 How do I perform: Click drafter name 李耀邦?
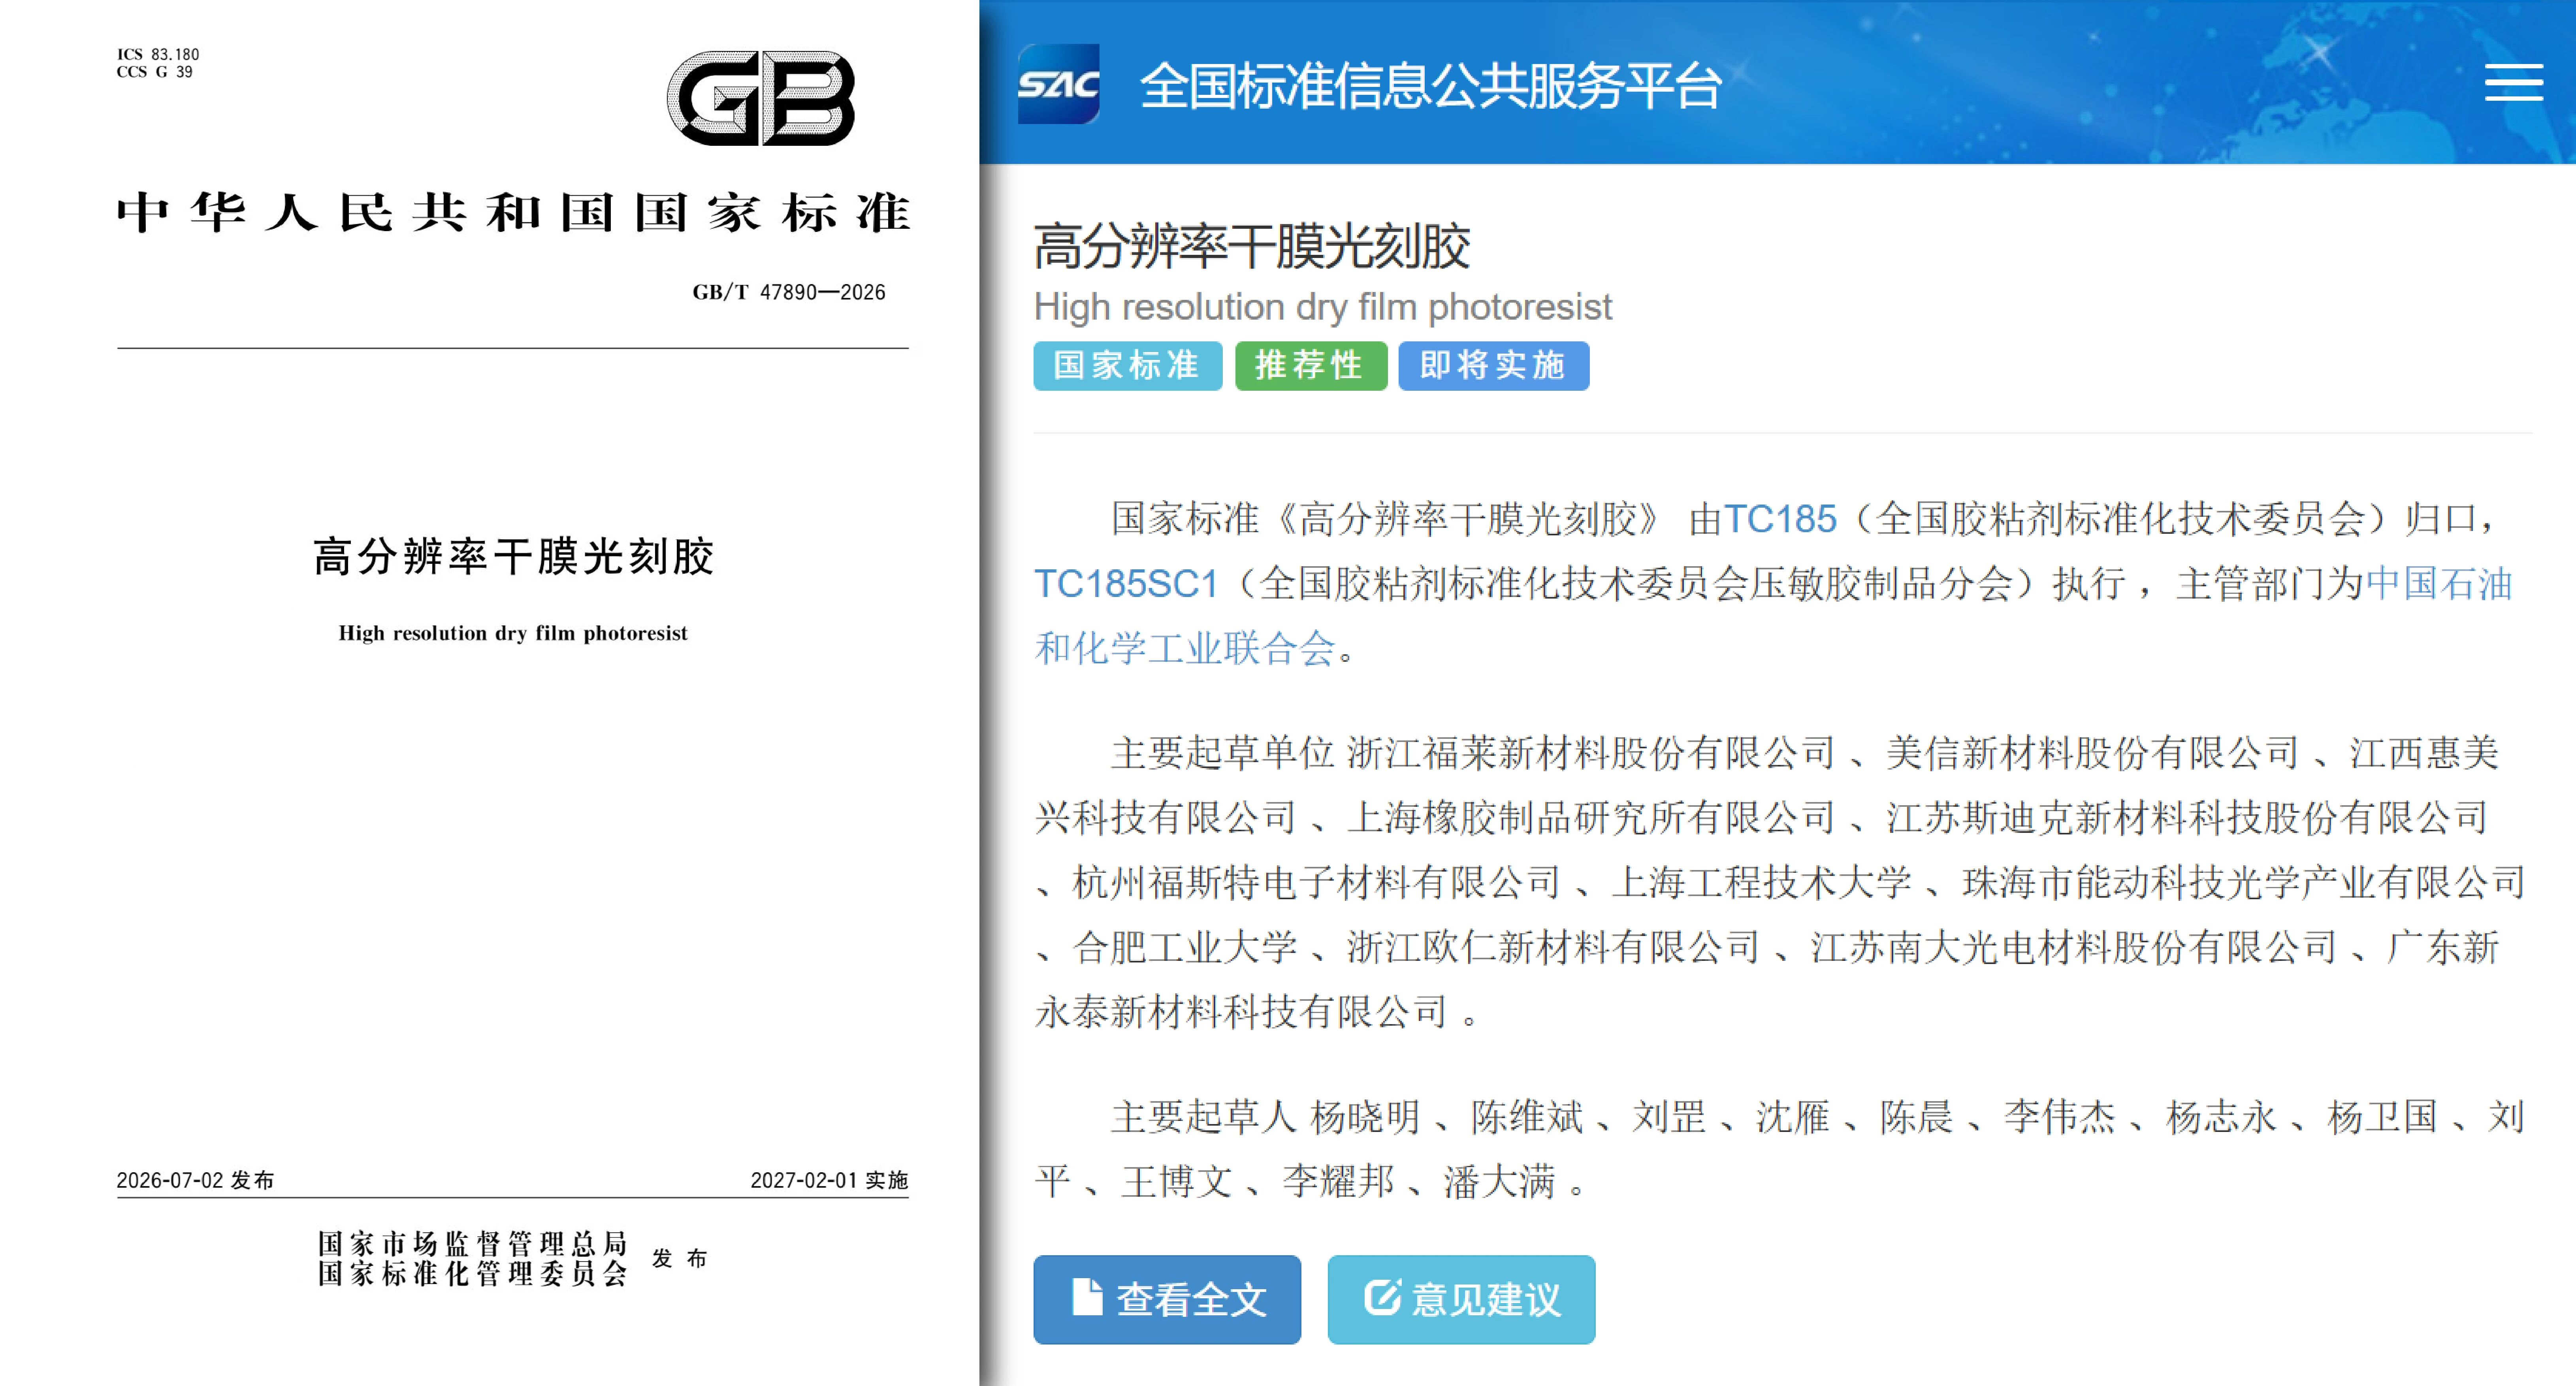point(1338,1182)
